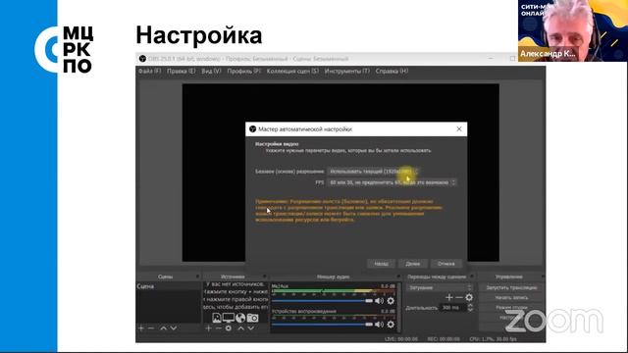
Task: Click the CPU usage status text
Action: [x=493, y=339]
